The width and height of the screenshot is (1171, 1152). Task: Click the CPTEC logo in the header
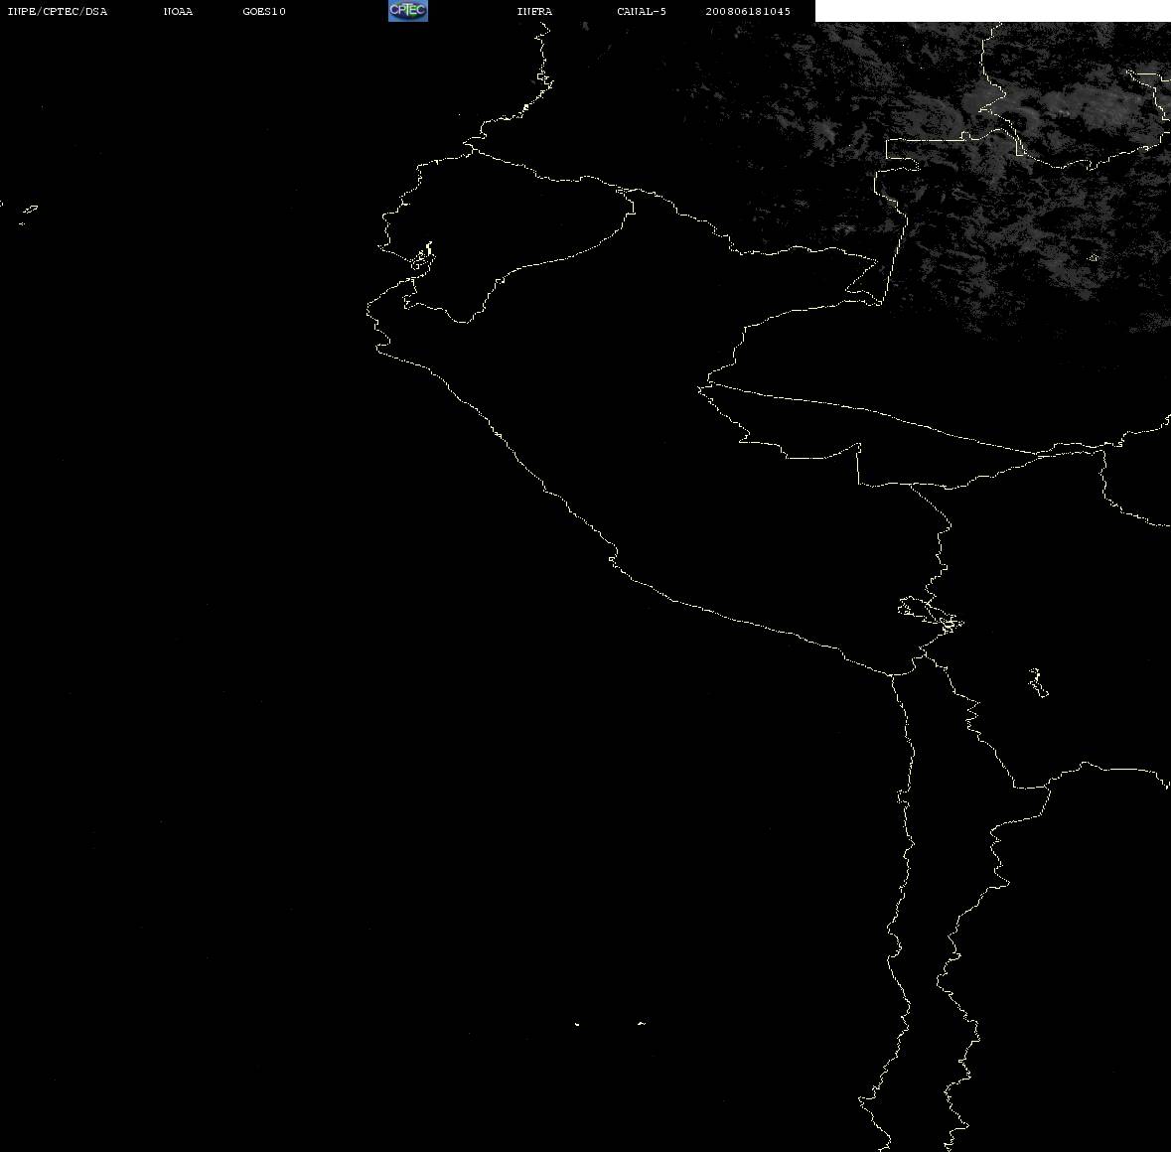click(x=408, y=11)
